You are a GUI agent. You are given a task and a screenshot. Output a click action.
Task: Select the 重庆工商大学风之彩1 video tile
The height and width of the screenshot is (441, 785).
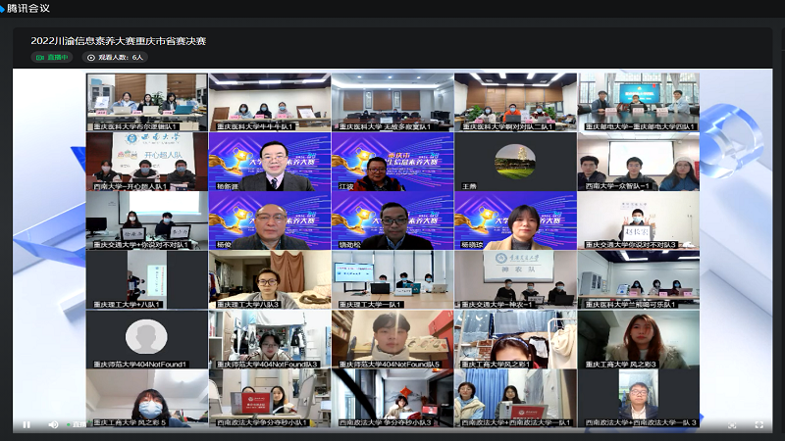click(x=516, y=339)
